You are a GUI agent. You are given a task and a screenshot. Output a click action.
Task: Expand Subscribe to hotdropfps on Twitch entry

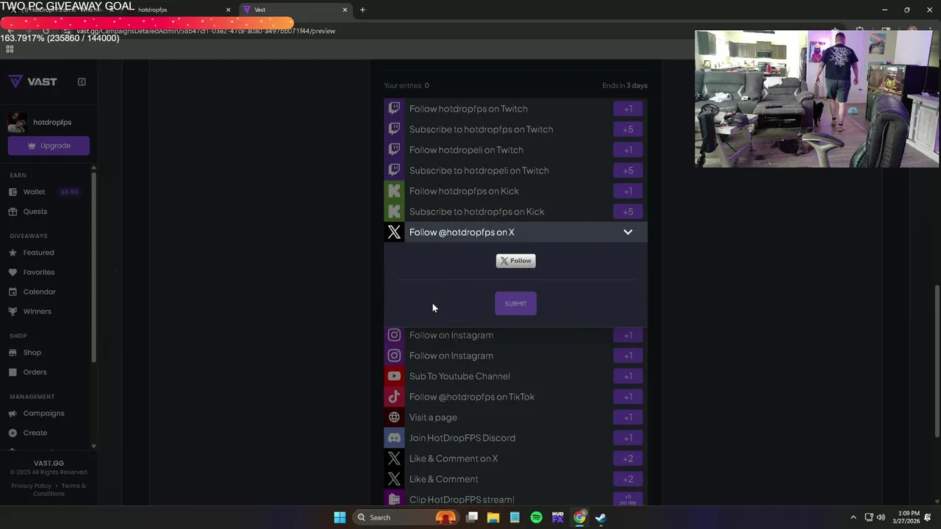(x=515, y=129)
